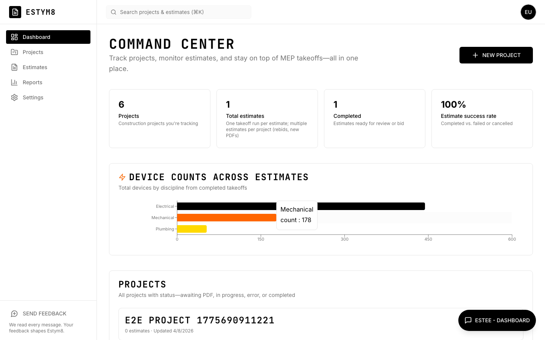Viewport: 545px width, 340px height.
Task: Click the orange lightning bolt beside Device Counts
Action: click(122, 177)
